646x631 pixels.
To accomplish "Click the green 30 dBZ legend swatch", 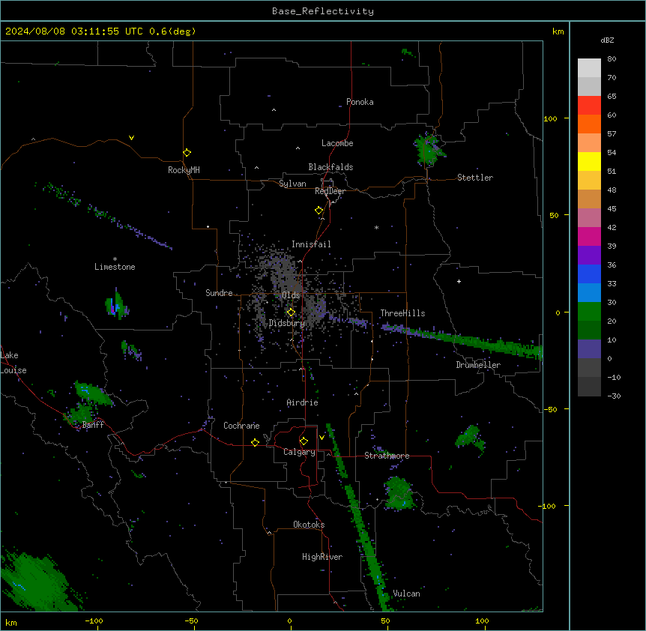I will (x=589, y=312).
